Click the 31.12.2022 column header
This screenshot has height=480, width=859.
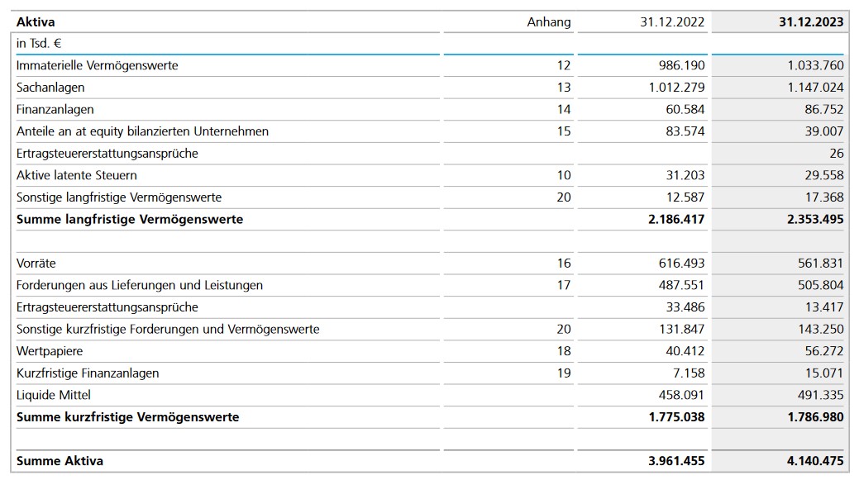tap(672, 22)
